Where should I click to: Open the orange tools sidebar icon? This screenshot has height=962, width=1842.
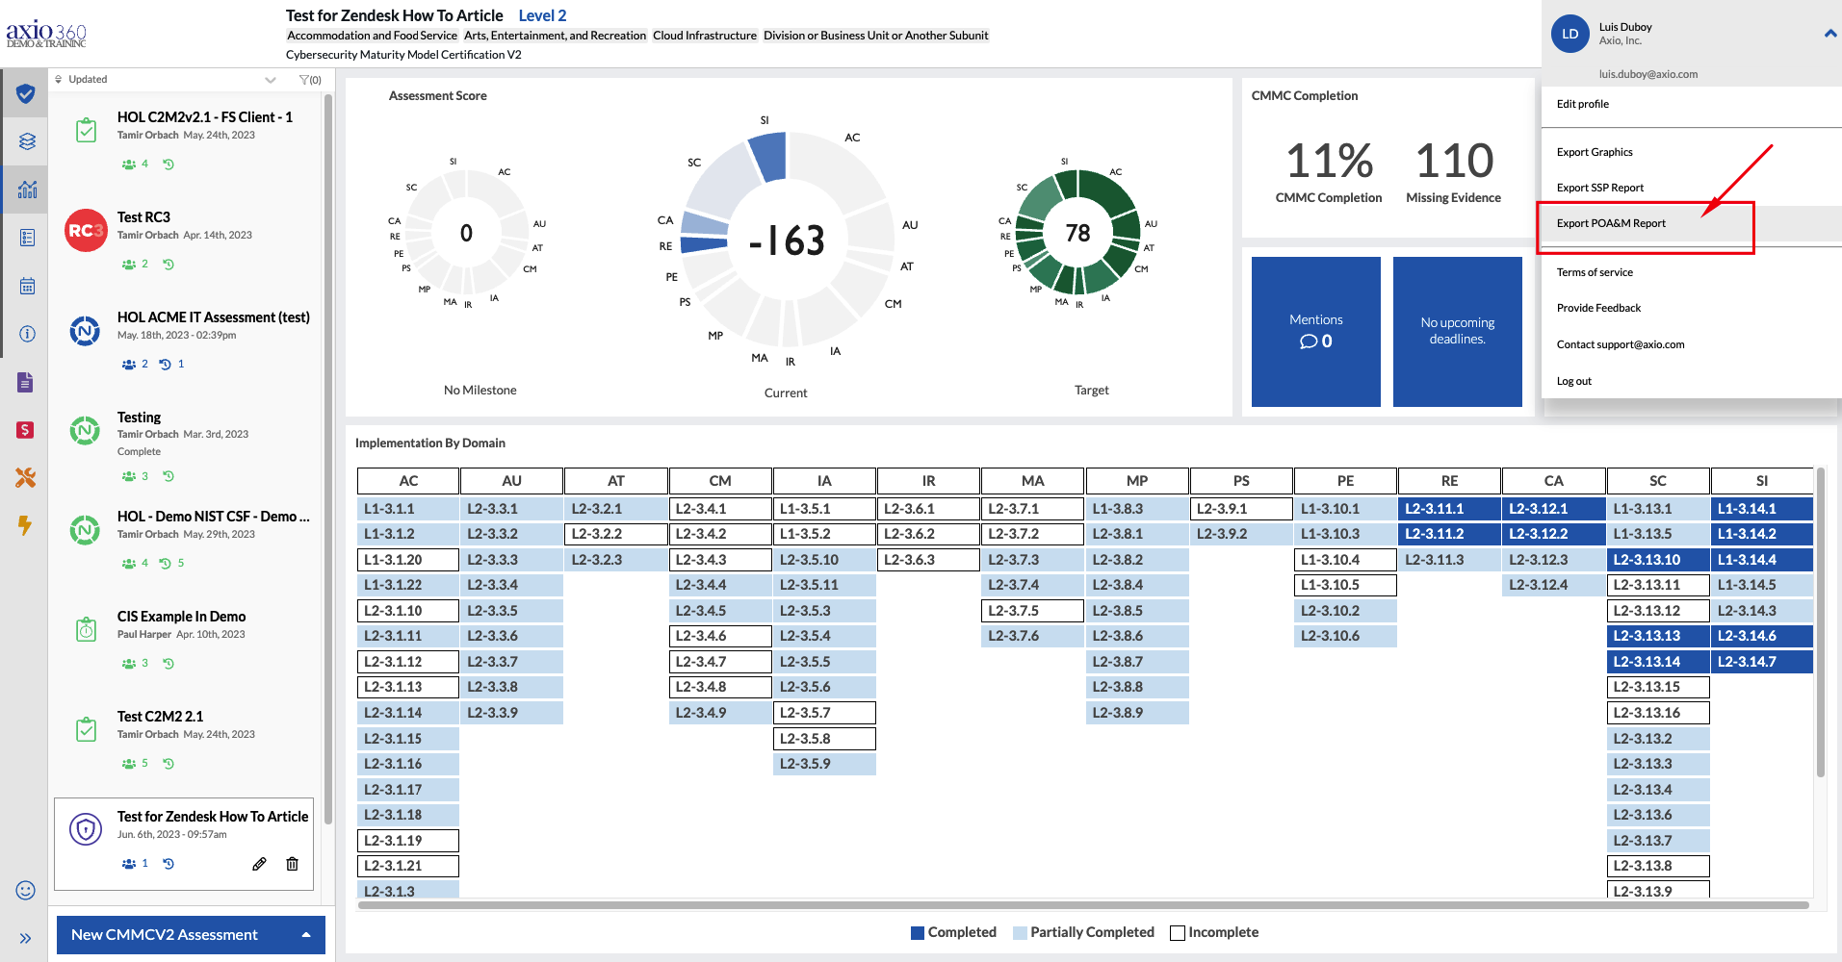point(26,477)
